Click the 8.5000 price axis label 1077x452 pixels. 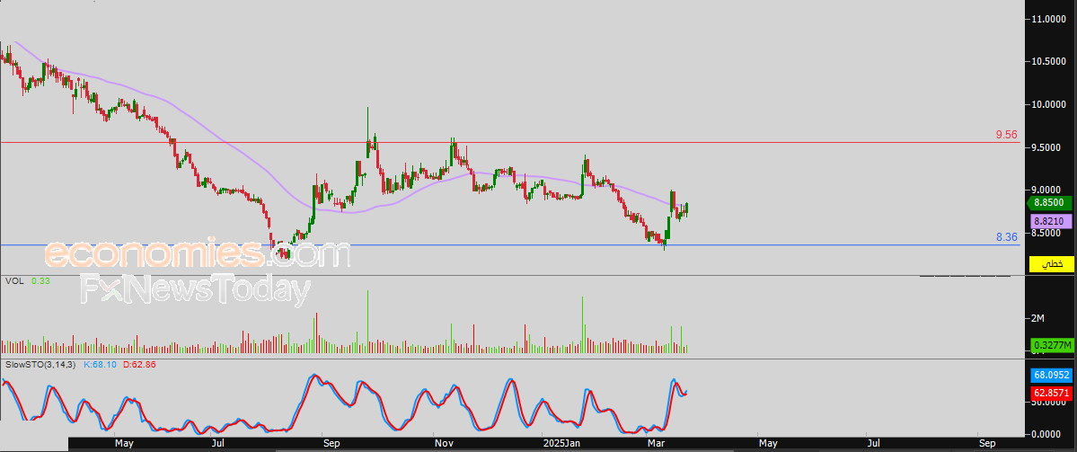point(1047,233)
